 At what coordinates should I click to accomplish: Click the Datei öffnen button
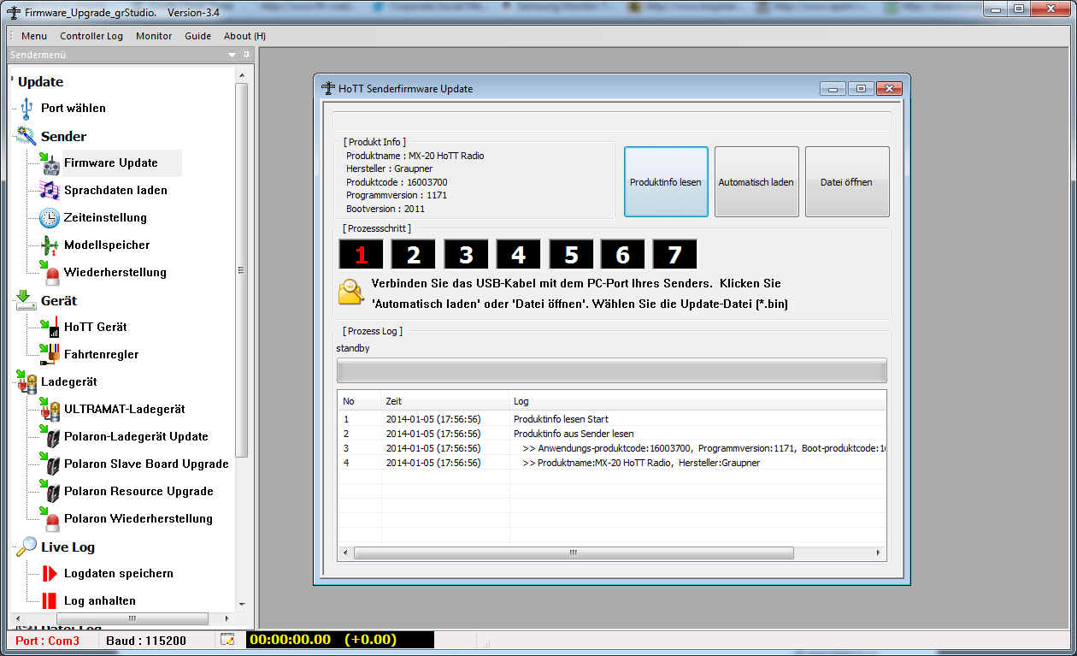847,182
